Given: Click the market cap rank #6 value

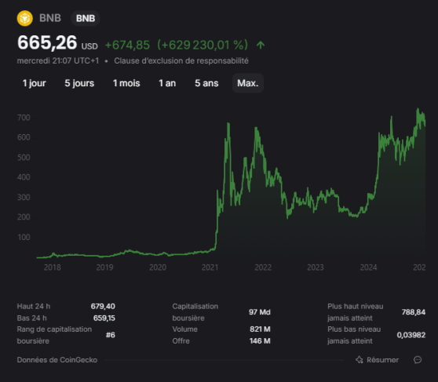Looking at the screenshot, I should pyautogui.click(x=111, y=335).
